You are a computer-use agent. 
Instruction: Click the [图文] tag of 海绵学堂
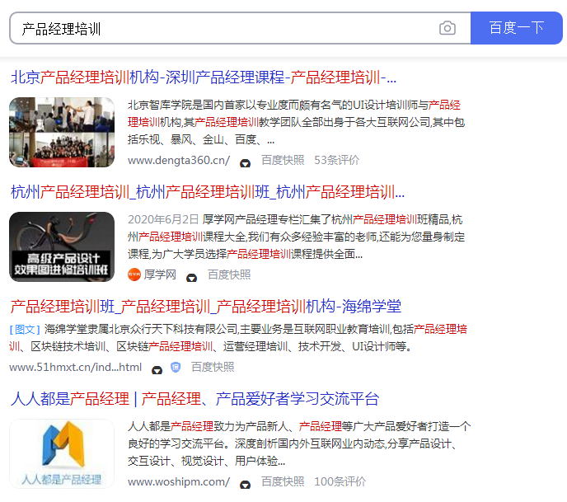pos(25,329)
